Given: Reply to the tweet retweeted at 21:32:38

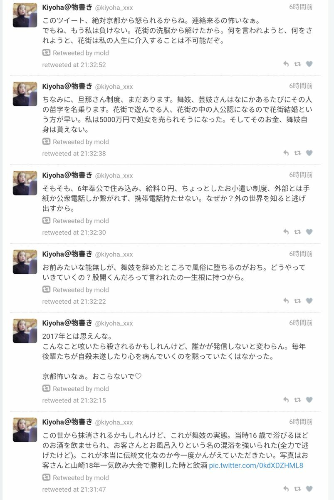Looking at the screenshot, I should [x=286, y=153].
